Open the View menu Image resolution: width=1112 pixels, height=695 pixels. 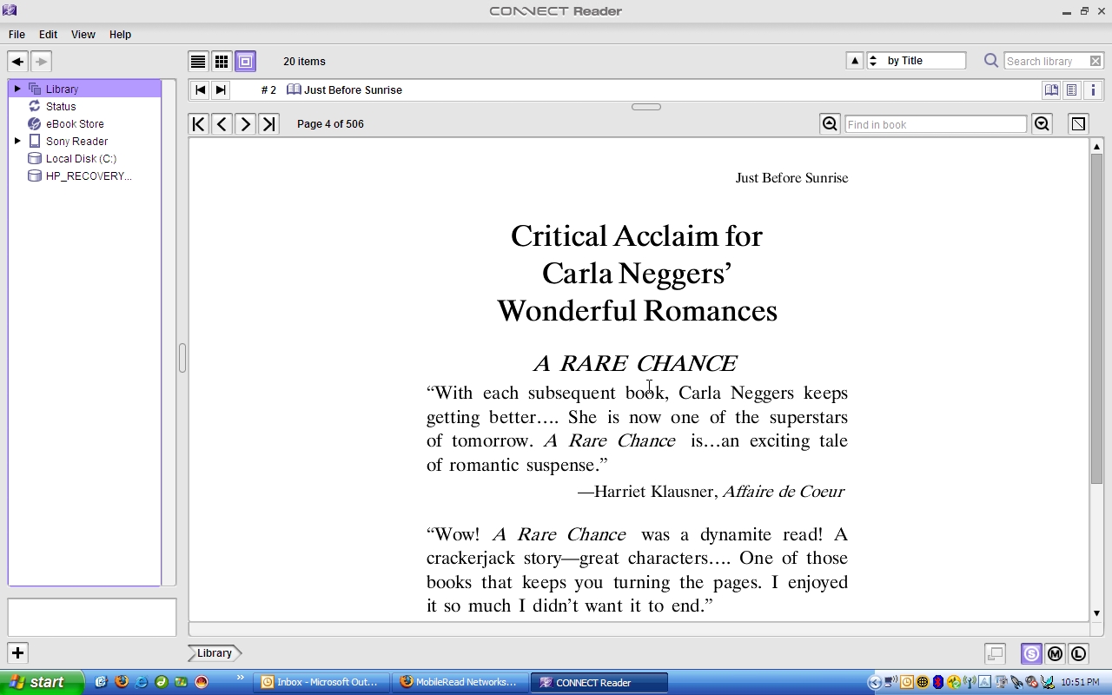click(x=83, y=35)
